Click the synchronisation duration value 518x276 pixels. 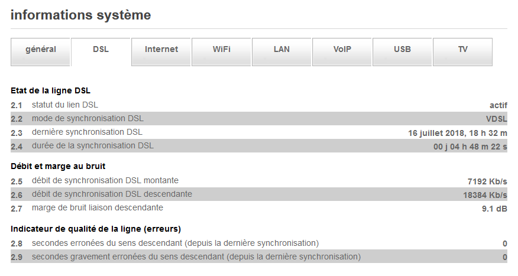(470, 146)
